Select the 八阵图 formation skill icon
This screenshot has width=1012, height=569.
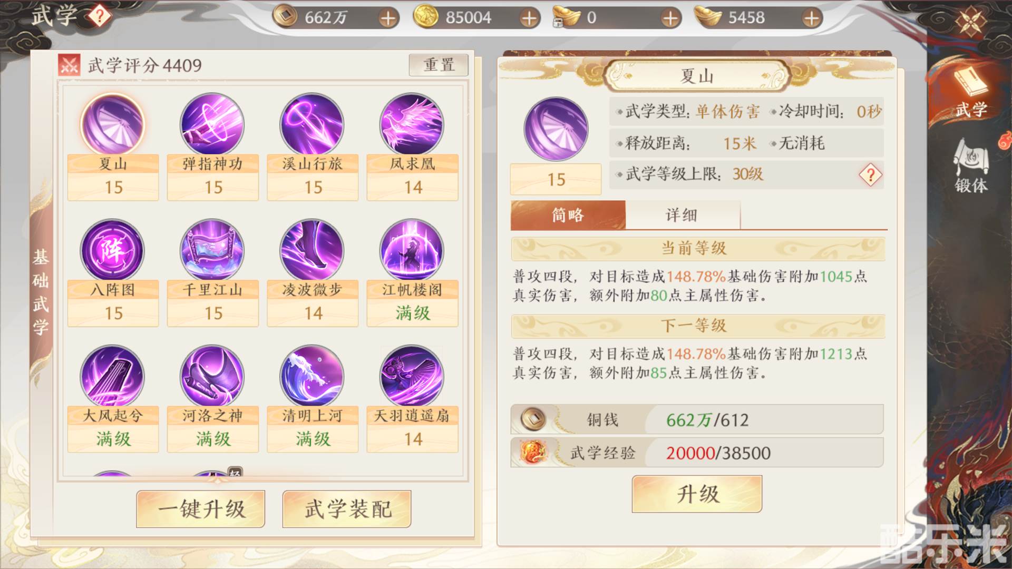(x=112, y=250)
